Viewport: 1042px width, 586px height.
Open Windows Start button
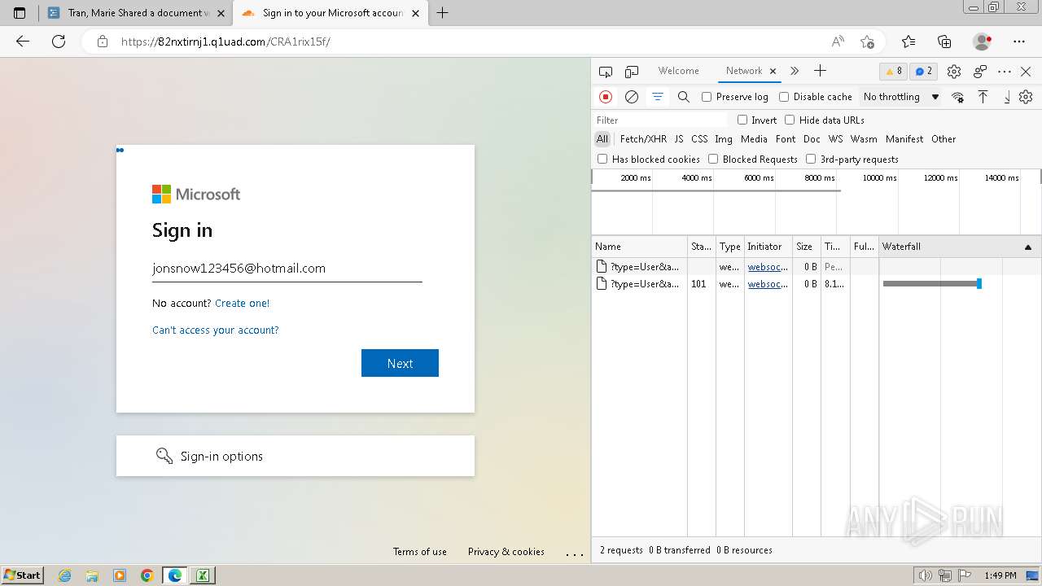coord(23,575)
